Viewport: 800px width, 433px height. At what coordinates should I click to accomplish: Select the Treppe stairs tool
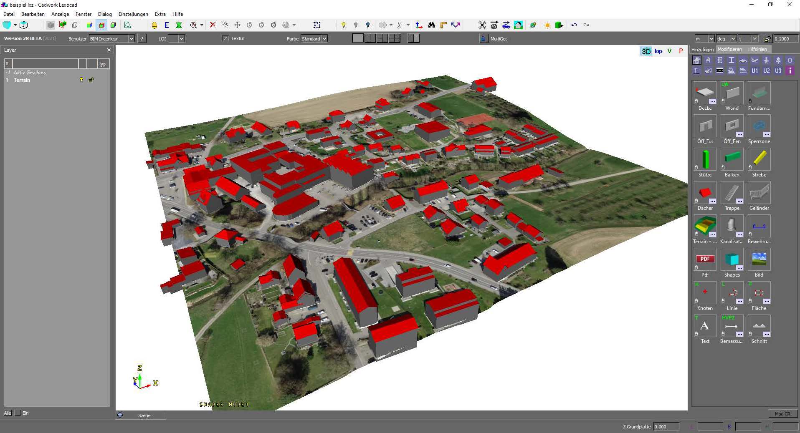click(732, 193)
